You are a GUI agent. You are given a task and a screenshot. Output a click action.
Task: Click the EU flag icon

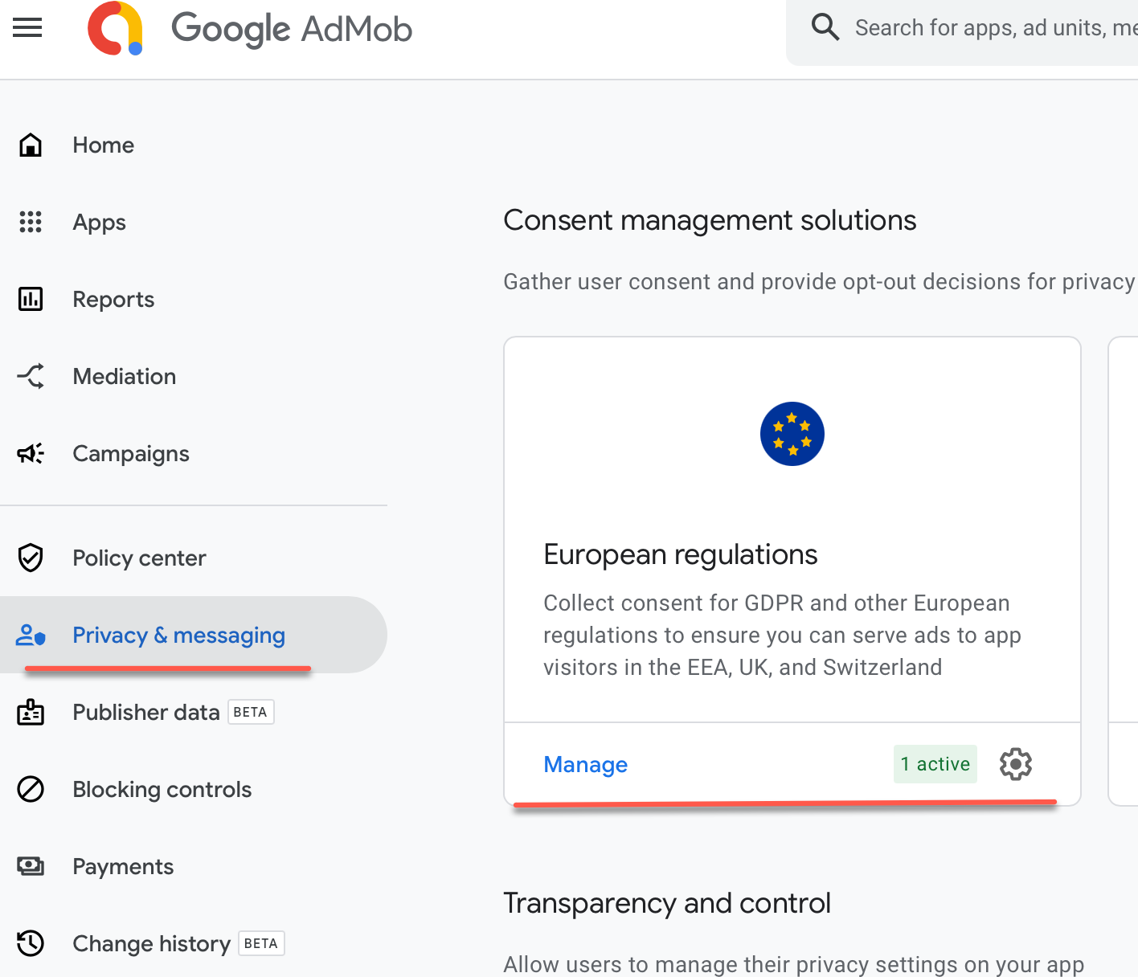(792, 434)
